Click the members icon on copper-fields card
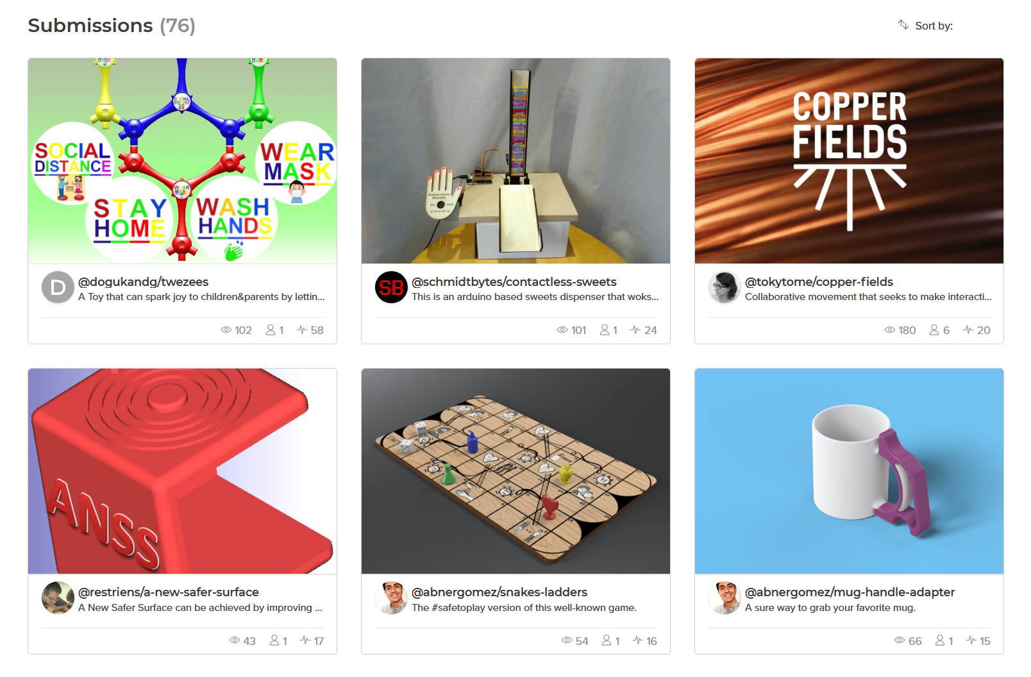Screen dimensions: 1031x677 tap(934, 330)
